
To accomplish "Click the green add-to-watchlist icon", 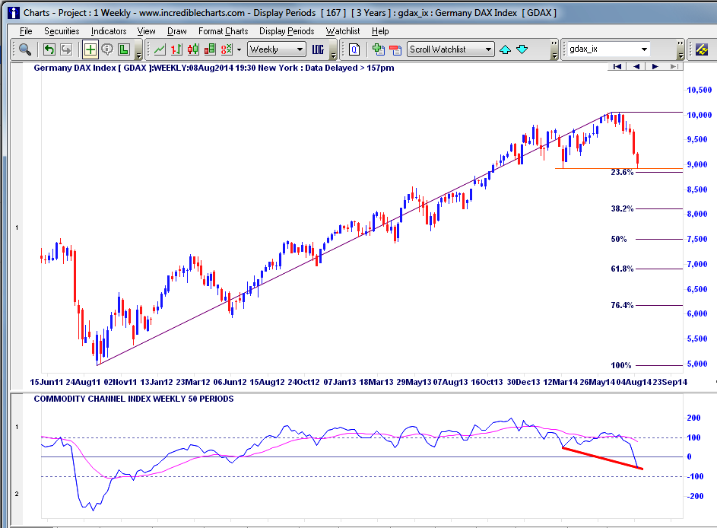I will (x=378, y=49).
